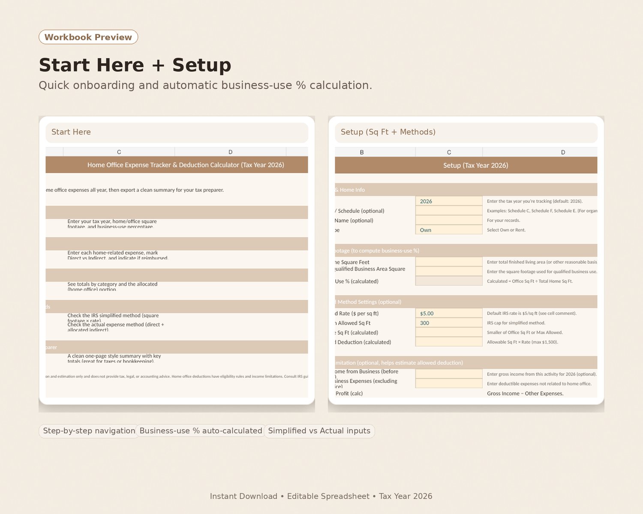Click the 'helps estimate allowed deduction' section header
The image size is (643, 514).
tap(466, 363)
